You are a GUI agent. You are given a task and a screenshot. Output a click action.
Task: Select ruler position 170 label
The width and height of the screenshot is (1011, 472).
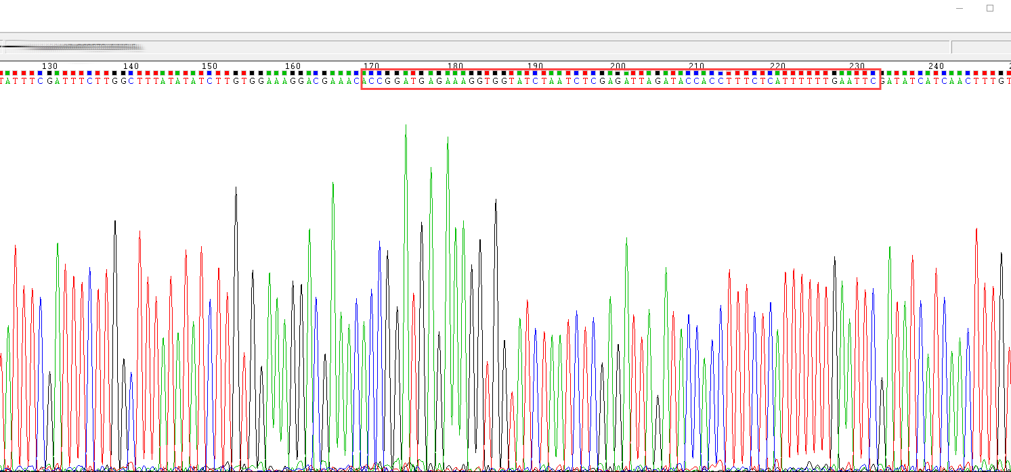click(372, 66)
